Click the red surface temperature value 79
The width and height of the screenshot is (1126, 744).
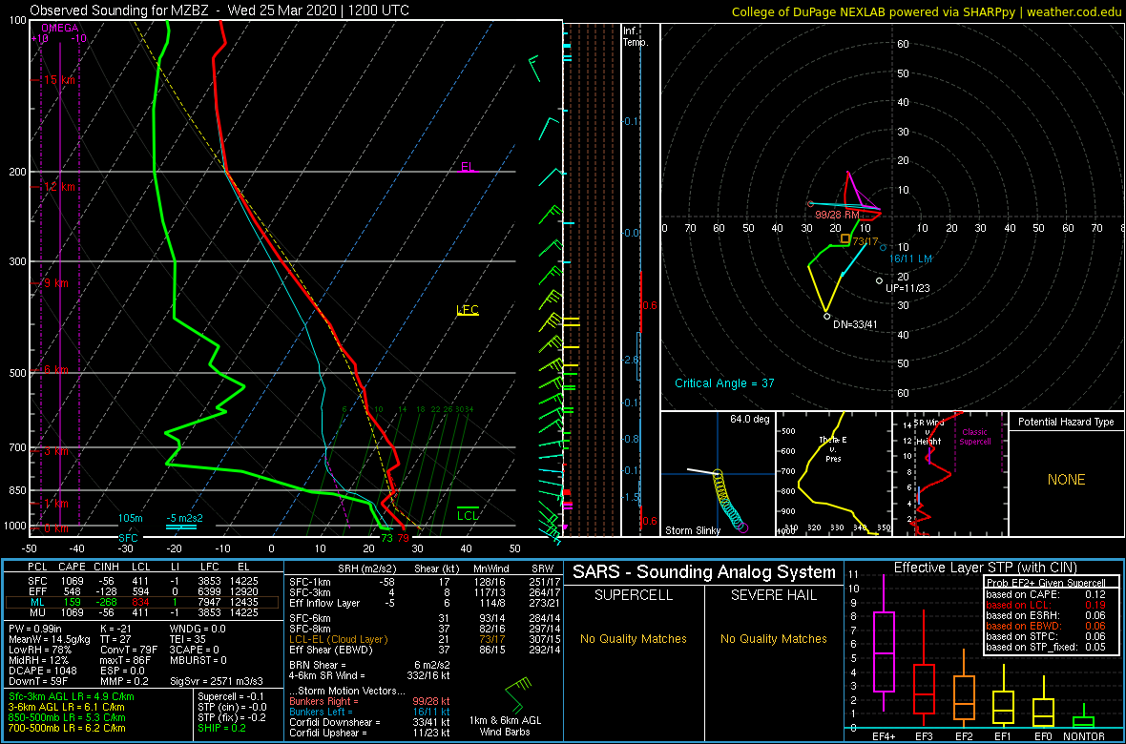point(404,538)
